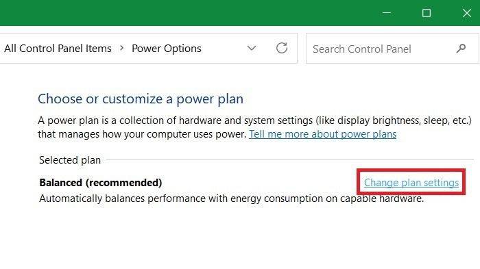Close the Control Panel window
This screenshot has height=269, width=480.
point(466,13)
